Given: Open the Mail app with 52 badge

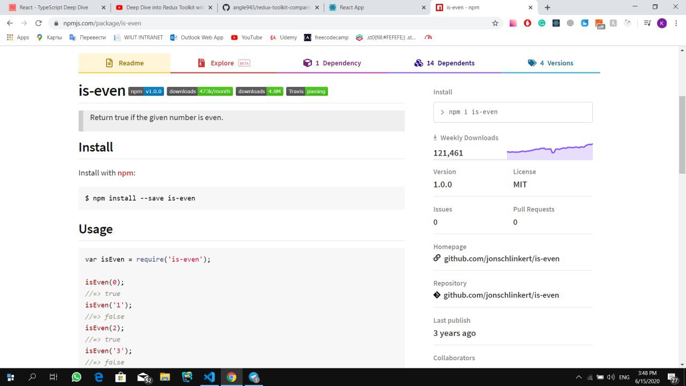Looking at the screenshot, I should [x=144, y=377].
